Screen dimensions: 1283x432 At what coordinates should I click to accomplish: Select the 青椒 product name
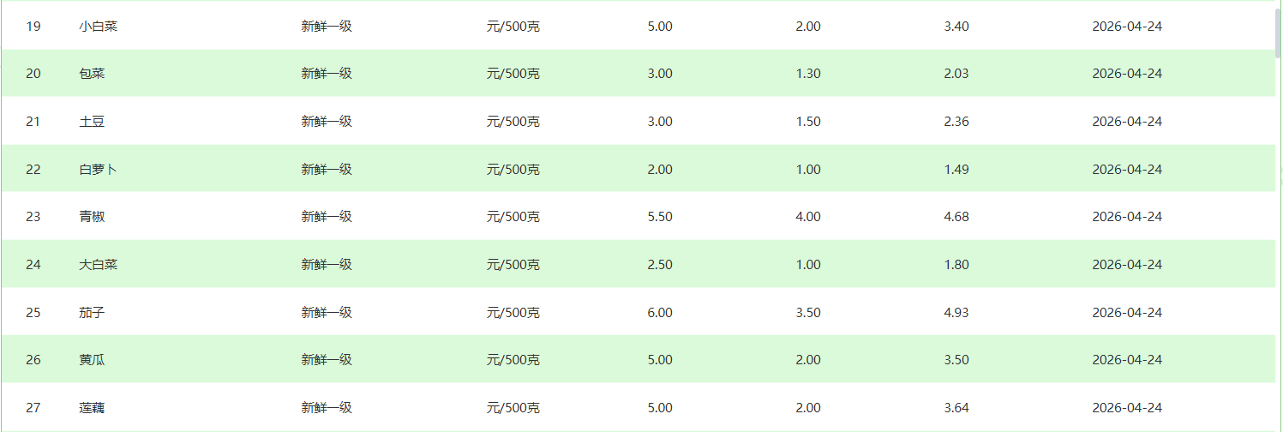(x=92, y=217)
